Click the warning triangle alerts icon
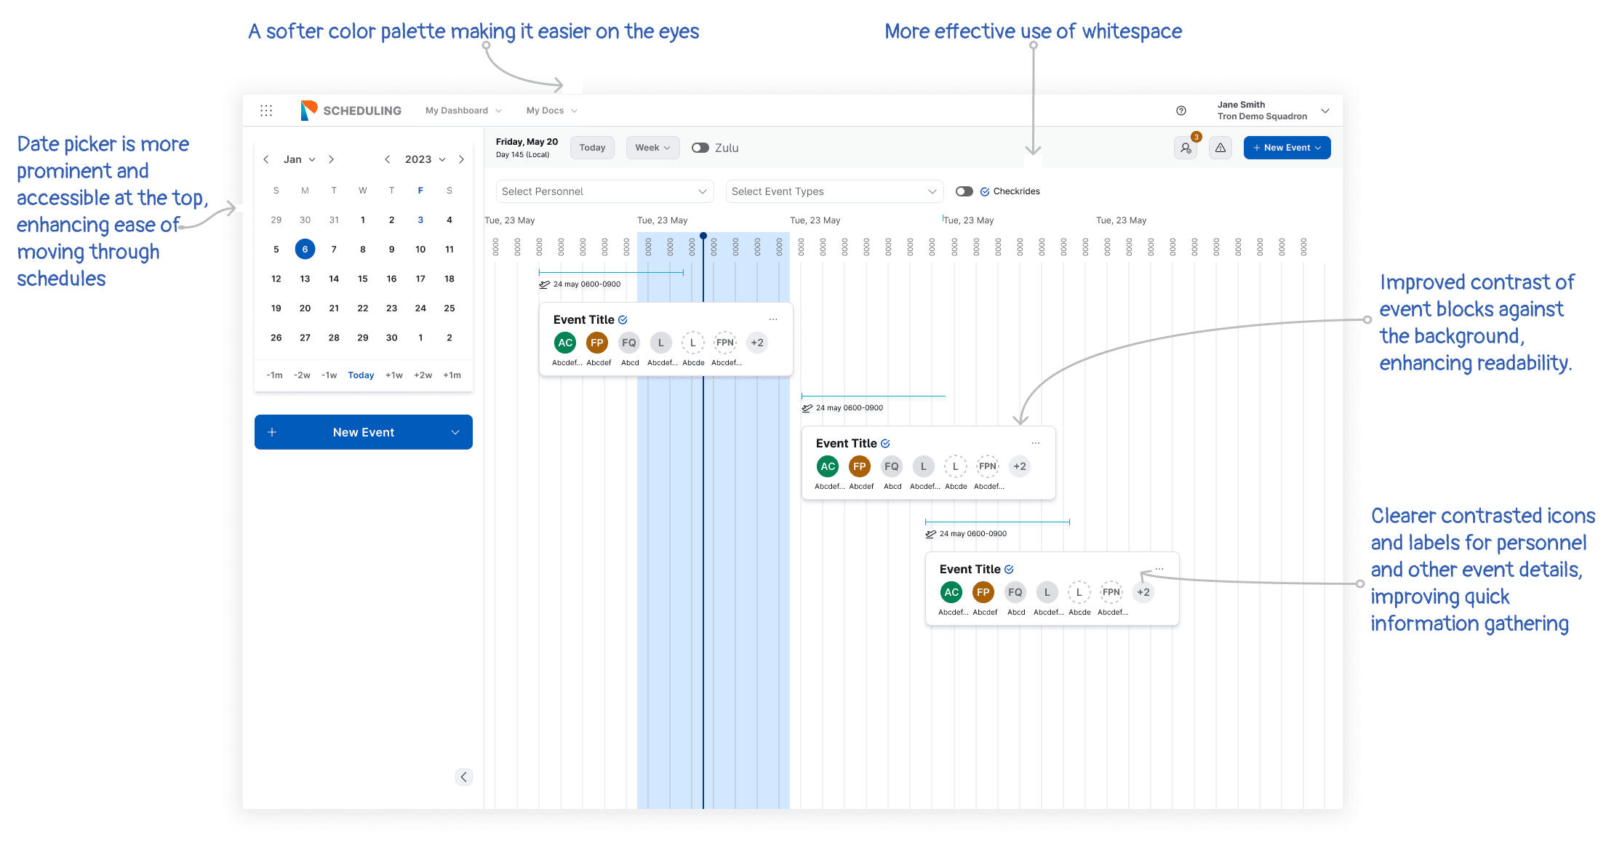 pyautogui.click(x=1221, y=148)
